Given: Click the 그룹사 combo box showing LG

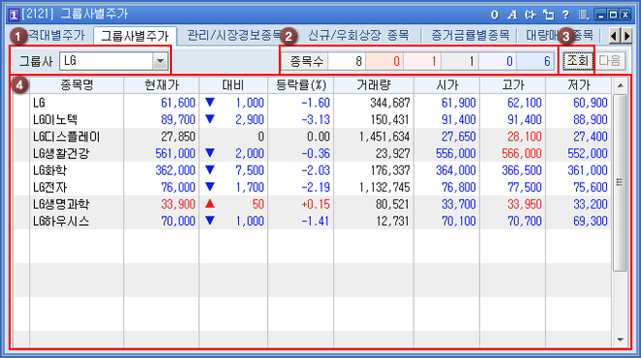Looking at the screenshot, I should (114, 61).
